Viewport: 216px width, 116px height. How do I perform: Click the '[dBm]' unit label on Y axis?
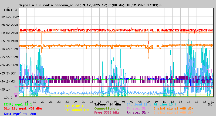tap(8, 10)
